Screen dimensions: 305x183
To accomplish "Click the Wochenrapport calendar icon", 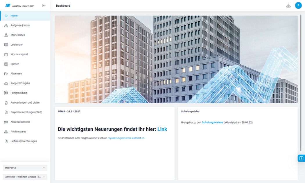I will click(6, 54).
